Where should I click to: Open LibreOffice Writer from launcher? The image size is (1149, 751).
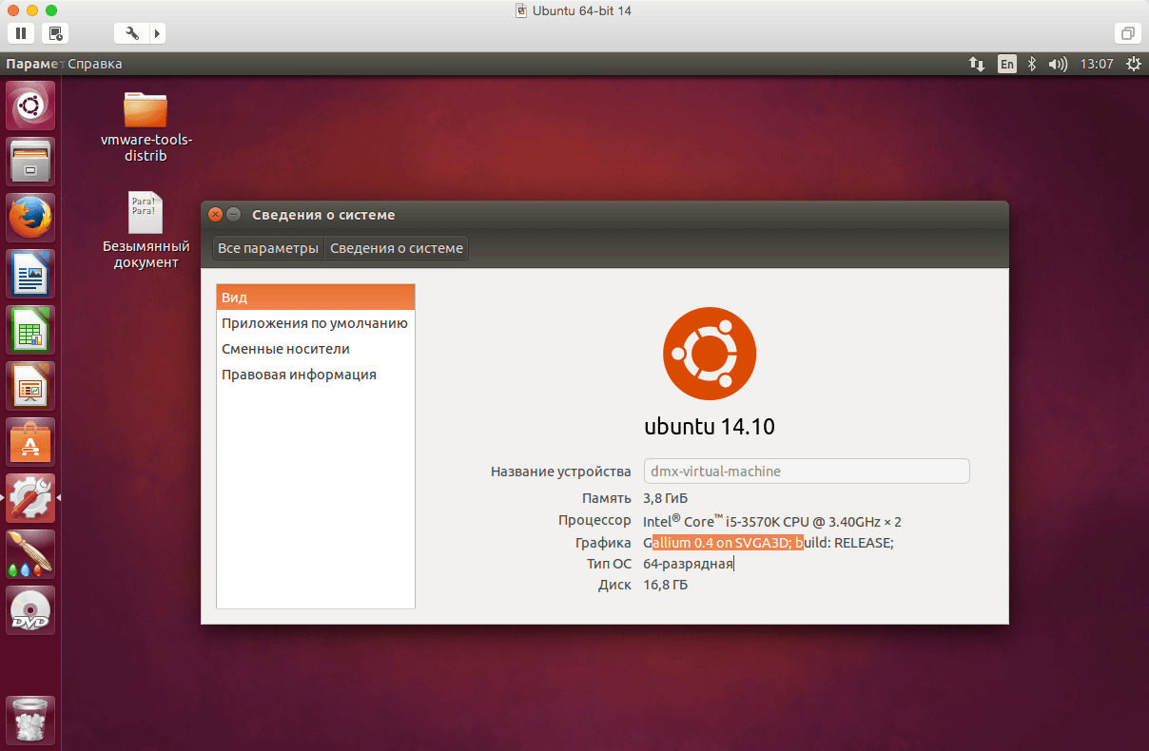(x=31, y=274)
